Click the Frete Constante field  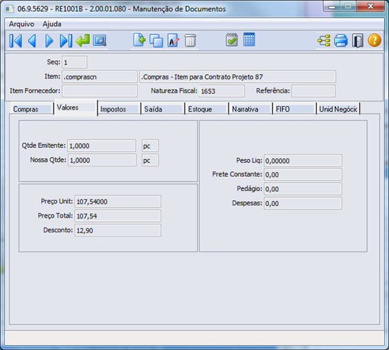[303, 175]
